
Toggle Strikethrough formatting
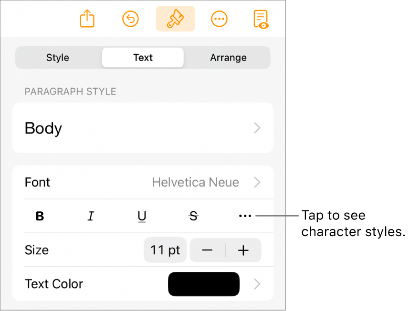[x=193, y=216]
